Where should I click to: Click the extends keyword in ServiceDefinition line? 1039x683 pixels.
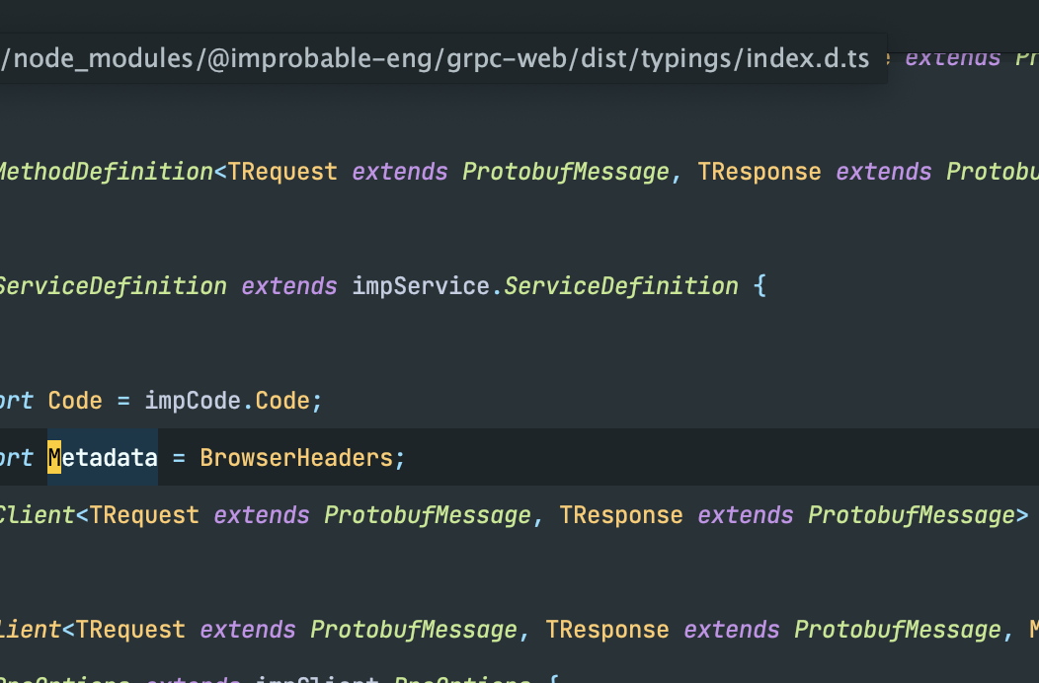(289, 286)
